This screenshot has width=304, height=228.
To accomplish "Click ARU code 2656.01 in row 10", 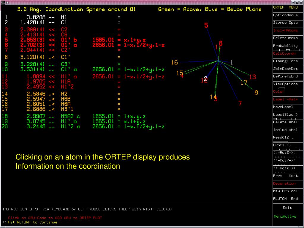I will (103, 69).
